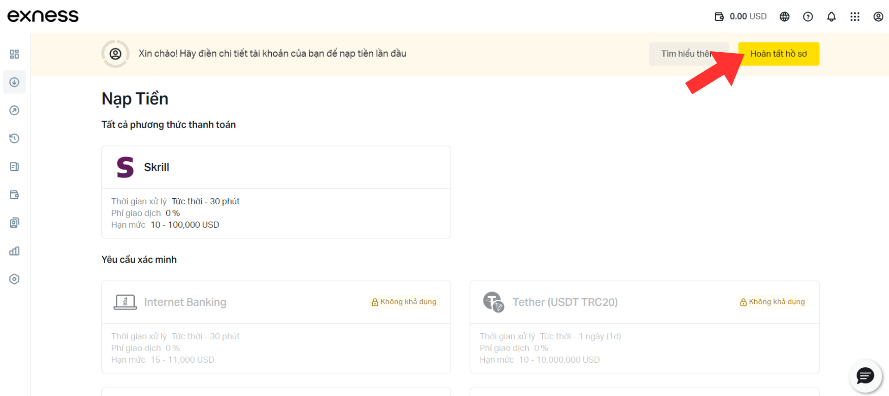Click the Internet Banking laptop icon

125,302
